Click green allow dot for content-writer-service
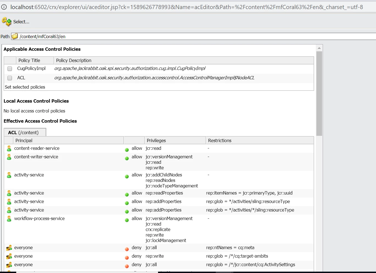This screenshot has height=273, width=376. [127, 158]
